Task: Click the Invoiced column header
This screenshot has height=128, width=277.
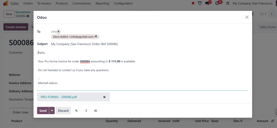Action: coord(164,121)
